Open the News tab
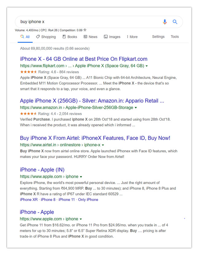198x255 pixels. [90, 37]
